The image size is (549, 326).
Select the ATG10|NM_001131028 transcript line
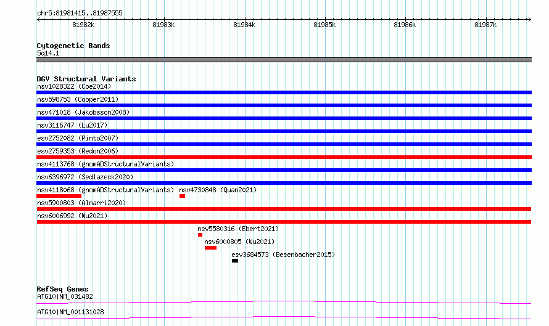click(x=284, y=317)
